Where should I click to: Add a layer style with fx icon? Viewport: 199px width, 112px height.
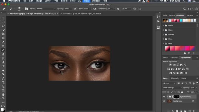[173, 111]
